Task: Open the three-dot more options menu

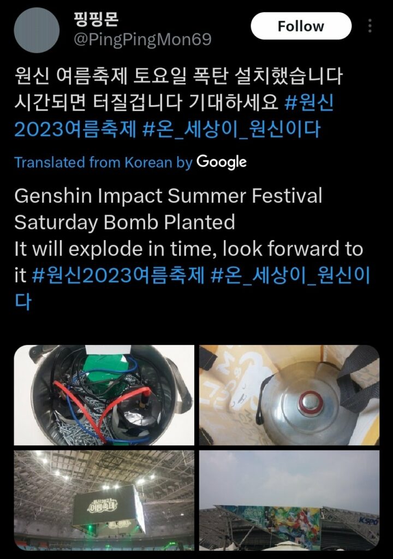Action: pyautogui.click(x=370, y=26)
